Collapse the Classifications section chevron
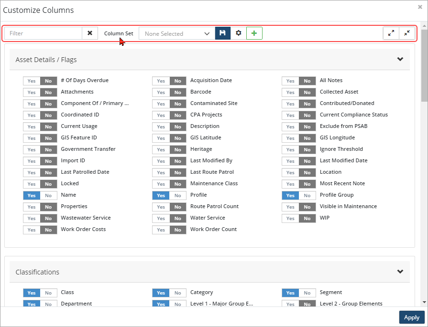 pos(400,272)
